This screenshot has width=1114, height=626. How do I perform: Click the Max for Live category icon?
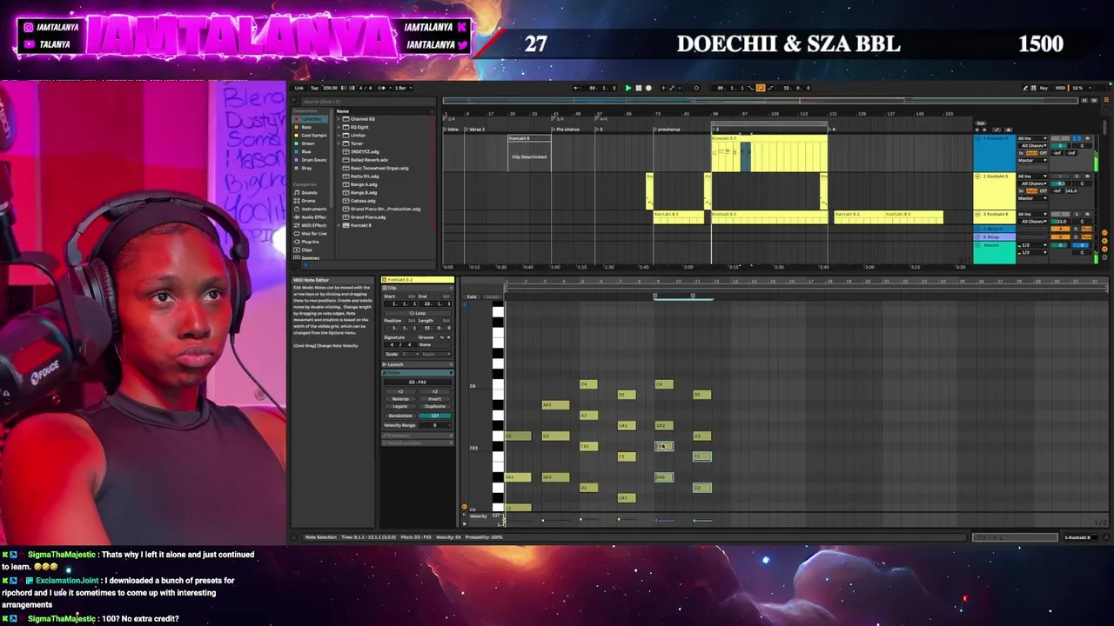pyautogui.click(x=297, y=234)
